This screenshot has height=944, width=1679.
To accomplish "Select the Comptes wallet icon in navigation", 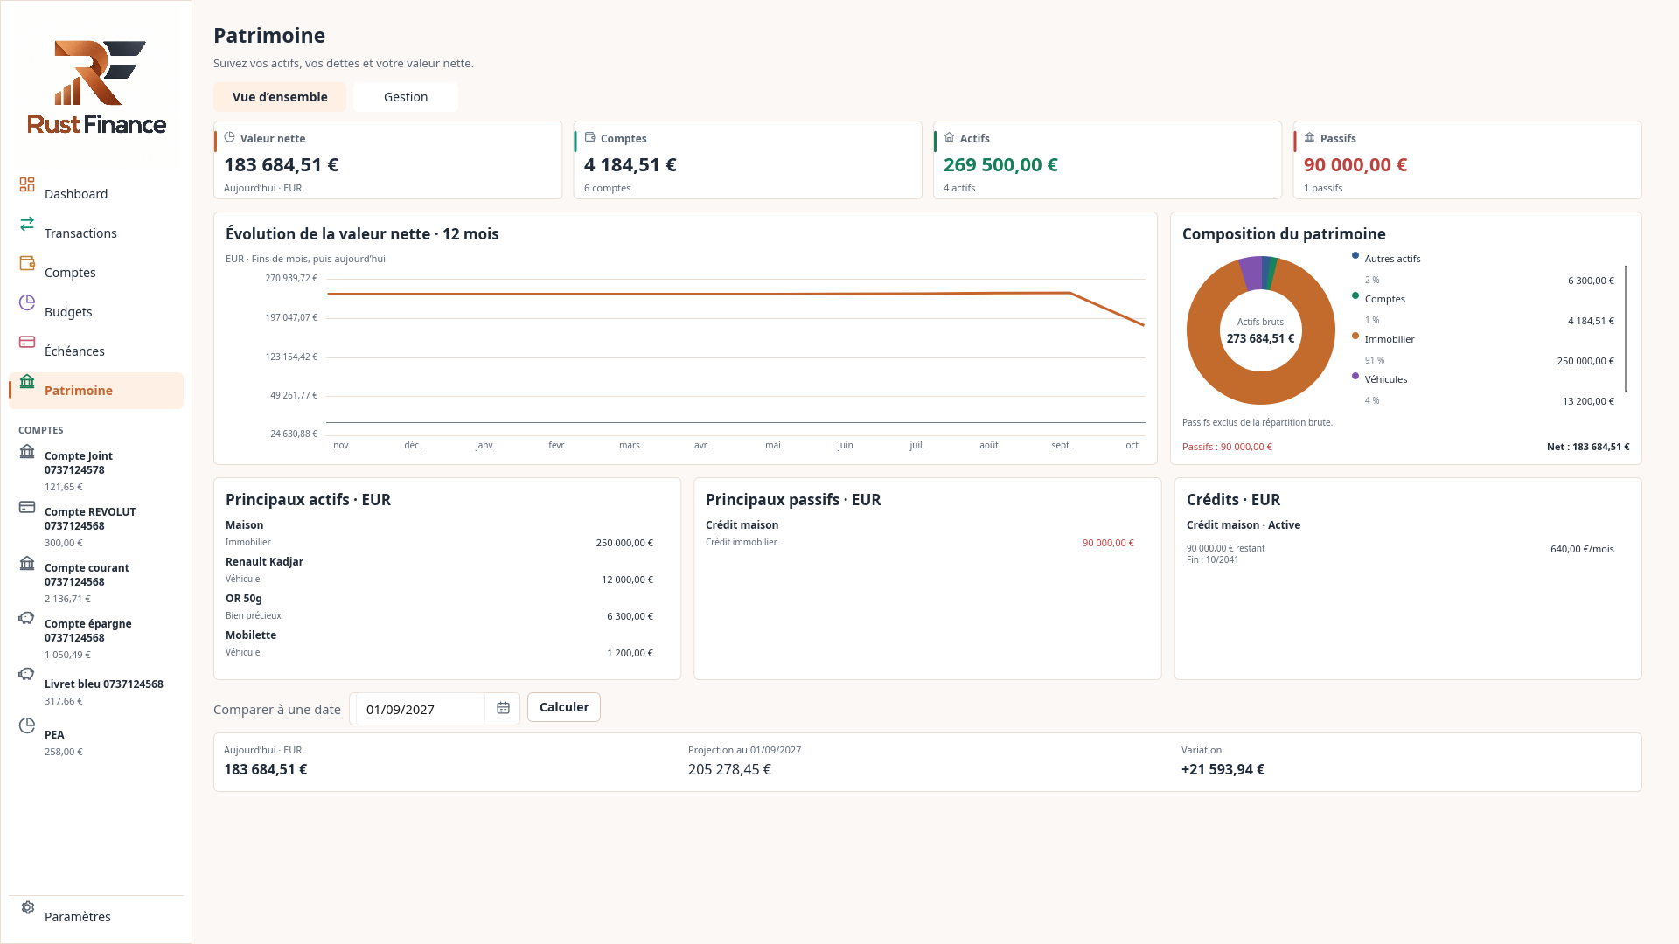I will click(27, 263).
